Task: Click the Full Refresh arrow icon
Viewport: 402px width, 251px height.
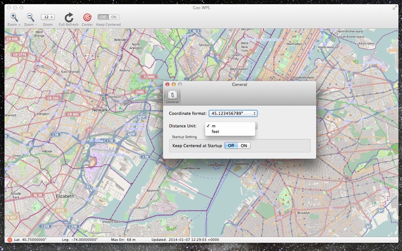Action: tap(69, 18)
